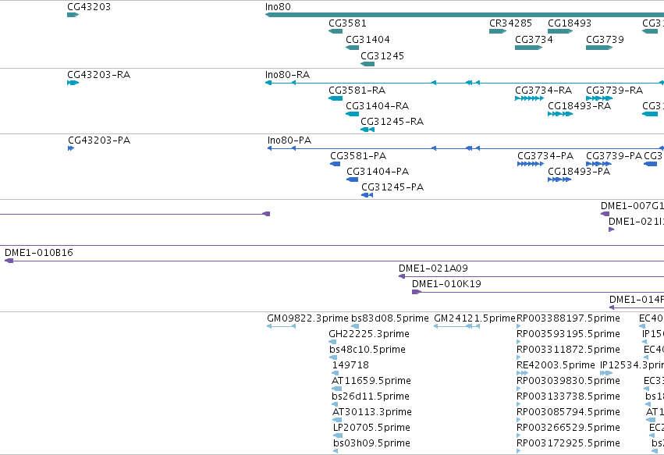
Task: Click the RP003133738.5prime EST label
Action: pyautogui.click(x=568, y=396)
